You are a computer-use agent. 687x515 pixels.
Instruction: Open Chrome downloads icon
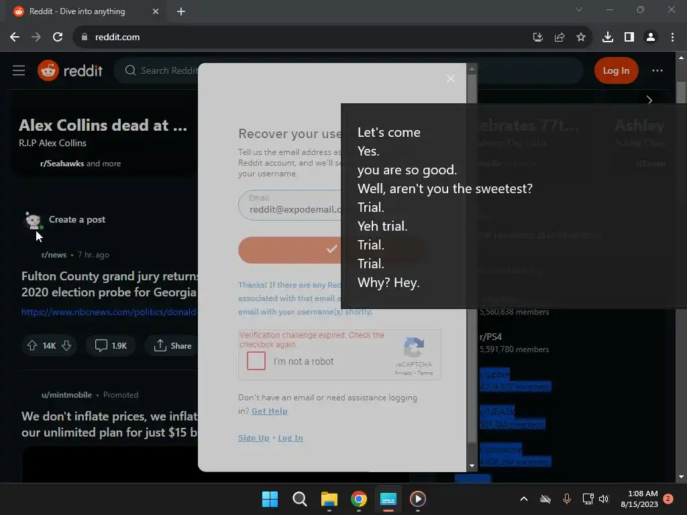point(608,38)
